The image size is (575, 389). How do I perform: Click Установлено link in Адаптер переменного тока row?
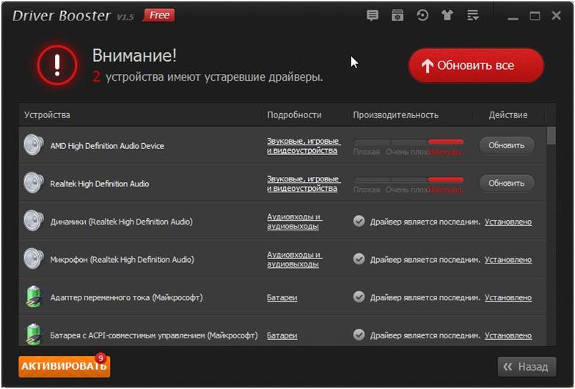(508, 297)
